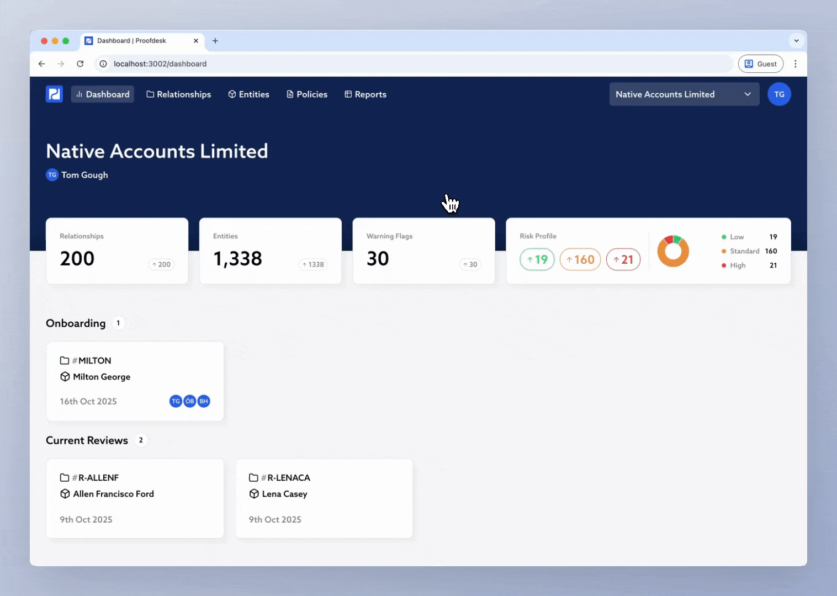The width and height of the screenshot is (837, 596).
Task: Expand the Native Accounts Limited dropdown
Action: click(684, 94)
